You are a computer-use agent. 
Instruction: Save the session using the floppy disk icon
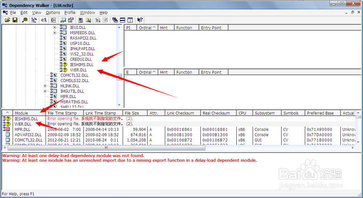coord(15,20)
